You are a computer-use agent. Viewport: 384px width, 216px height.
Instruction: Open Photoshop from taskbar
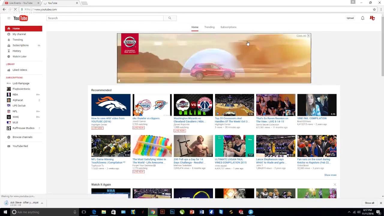pos(172,212)
